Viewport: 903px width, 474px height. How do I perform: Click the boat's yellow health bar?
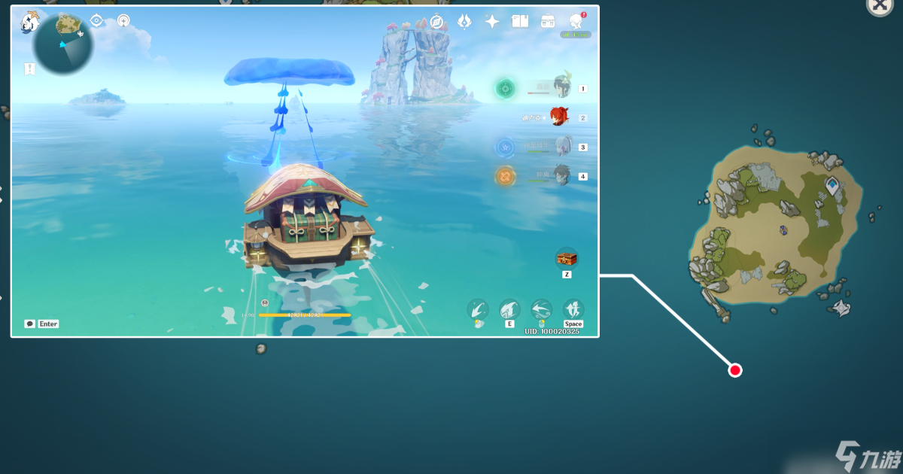[305, 315]
